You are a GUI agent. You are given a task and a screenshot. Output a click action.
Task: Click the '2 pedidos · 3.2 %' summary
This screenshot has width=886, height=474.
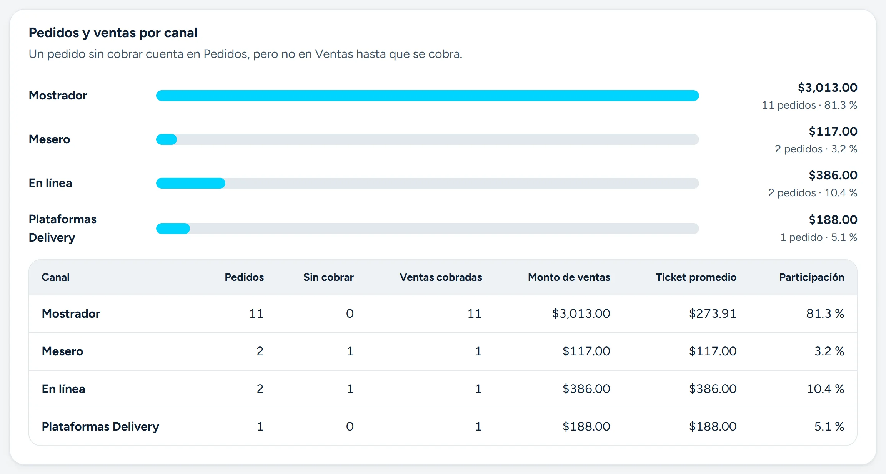(816, 149)
